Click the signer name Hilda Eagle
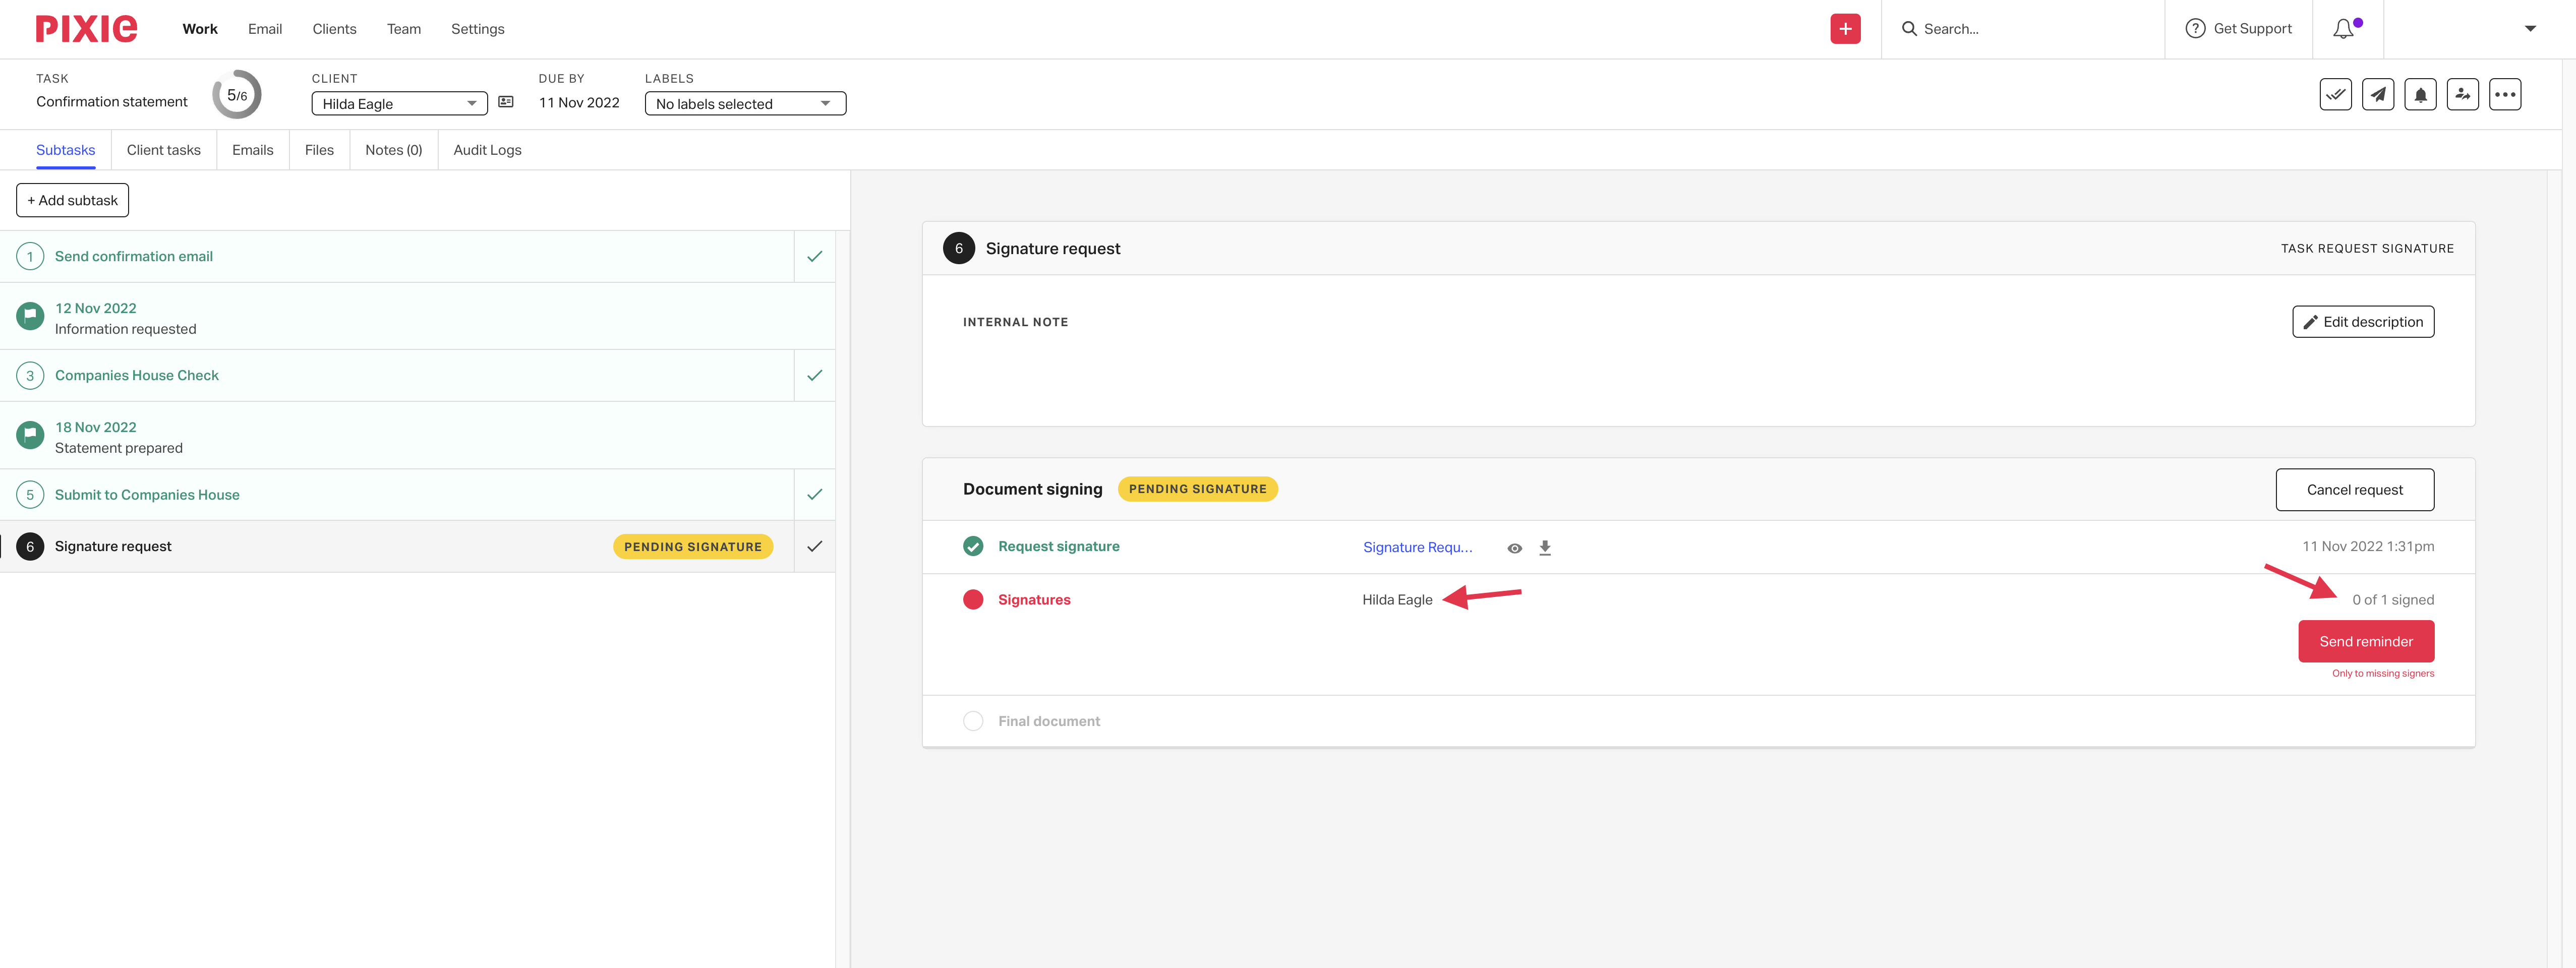The width and height of the screenshot is (2576, 968). pos(1397,600)
